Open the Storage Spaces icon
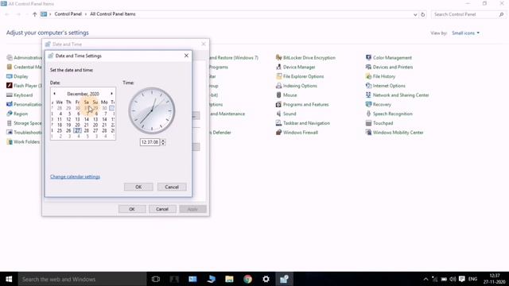This screenshot has width=509, height=286. [x=10, y=123]
